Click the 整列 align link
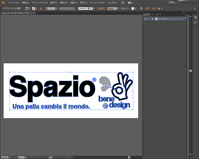The width and height of the screenshot is (199, 159). [x=148, y=8]
